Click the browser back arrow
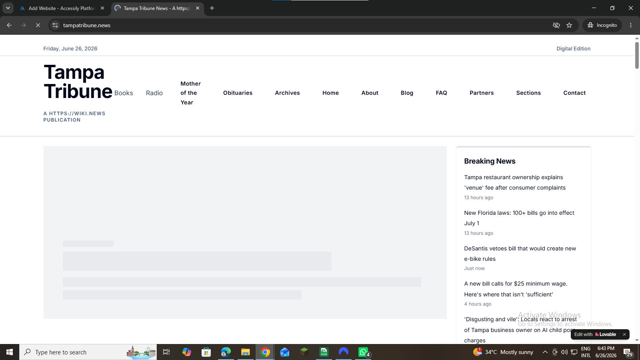Screen dimensions: 640x360 pyautogui.click(x=9, y=25)
